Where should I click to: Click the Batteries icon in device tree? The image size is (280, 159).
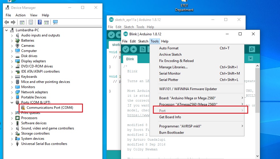coord(17,40)
